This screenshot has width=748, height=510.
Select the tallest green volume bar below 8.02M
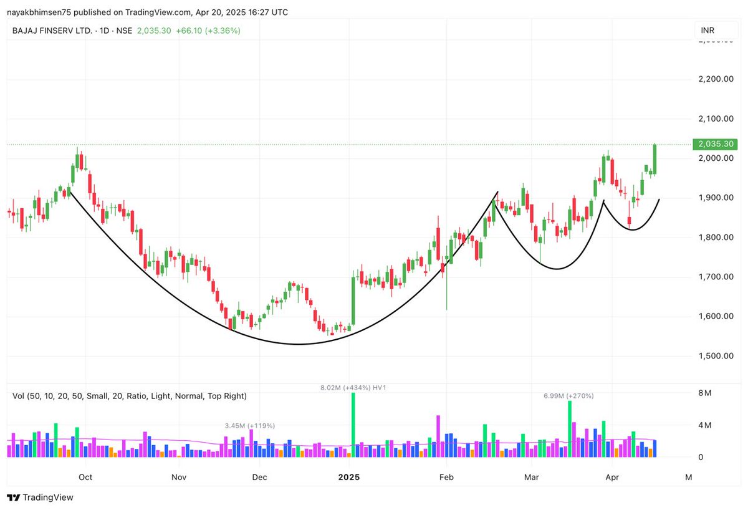click(353, 425)
